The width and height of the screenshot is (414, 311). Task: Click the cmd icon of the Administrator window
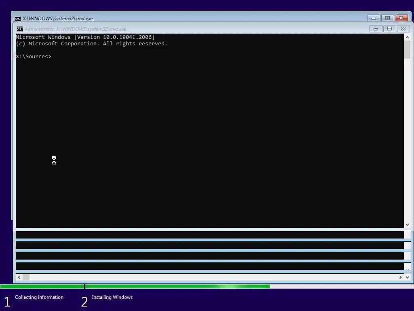click(x=20, y=29)
